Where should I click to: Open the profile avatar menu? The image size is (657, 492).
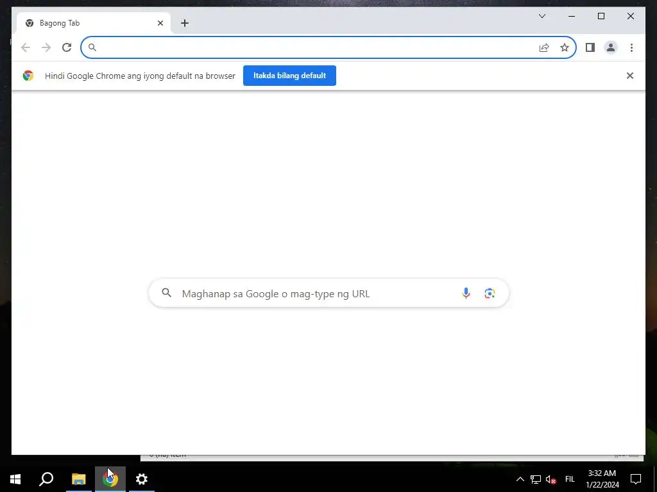(x=611, y=47)
